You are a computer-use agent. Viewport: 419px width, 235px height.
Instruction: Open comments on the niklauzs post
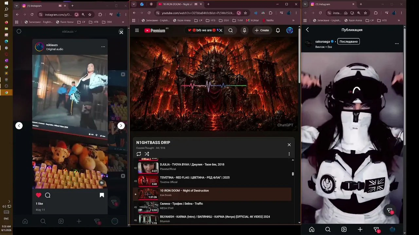pos(47,195)
